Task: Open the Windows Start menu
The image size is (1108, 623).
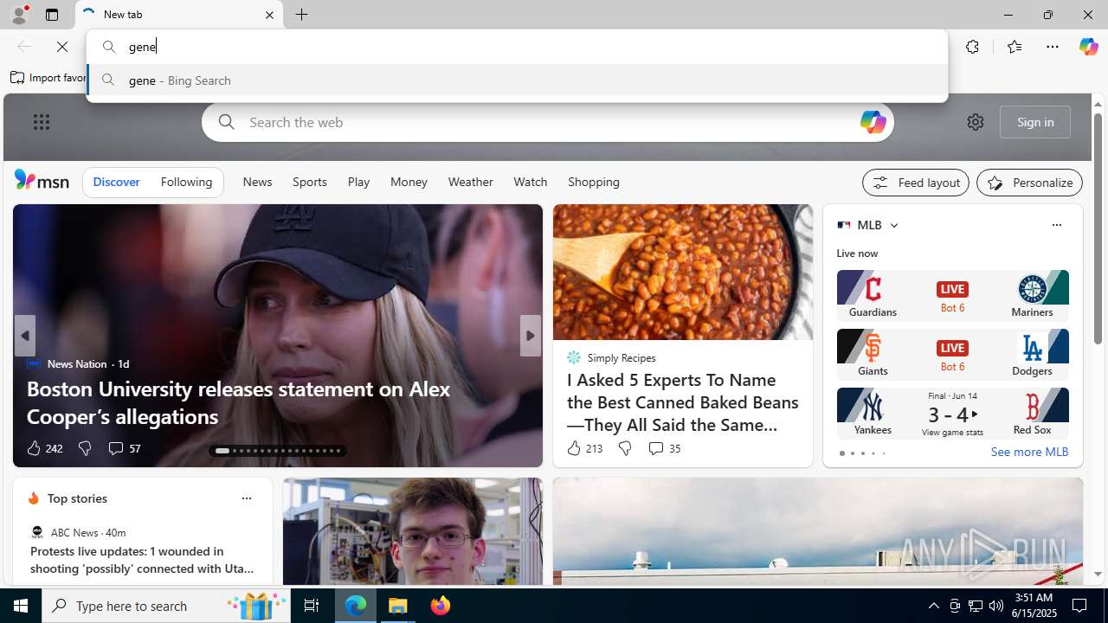Action: click(21, 606)
